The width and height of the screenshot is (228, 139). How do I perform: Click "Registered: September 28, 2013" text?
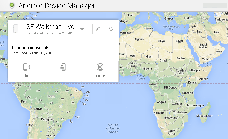pos(50,33)
